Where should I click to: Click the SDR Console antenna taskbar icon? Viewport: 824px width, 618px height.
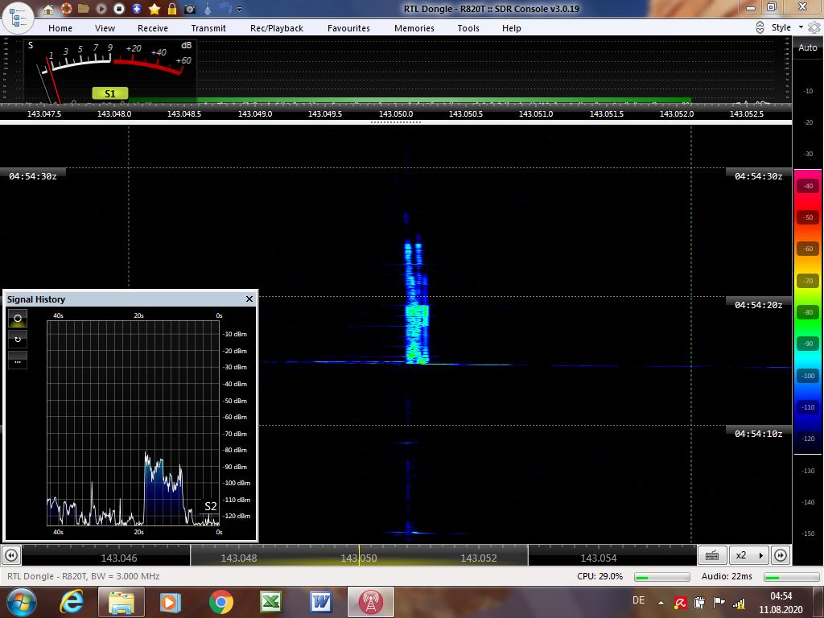(x=370, y=602)
